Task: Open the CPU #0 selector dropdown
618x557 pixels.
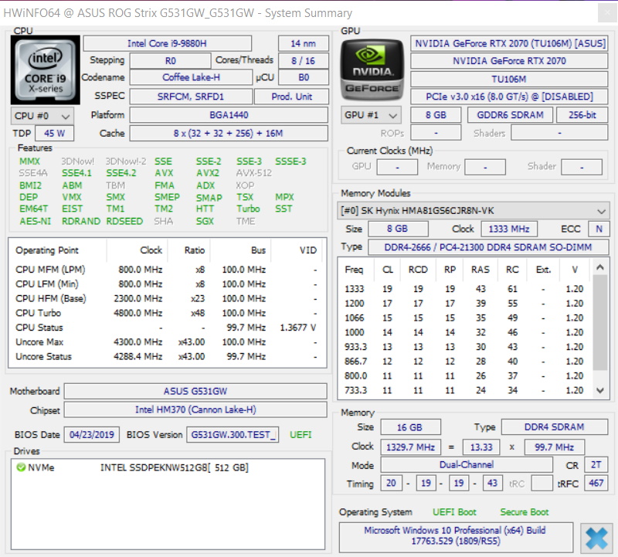Action: coord(42,116)
